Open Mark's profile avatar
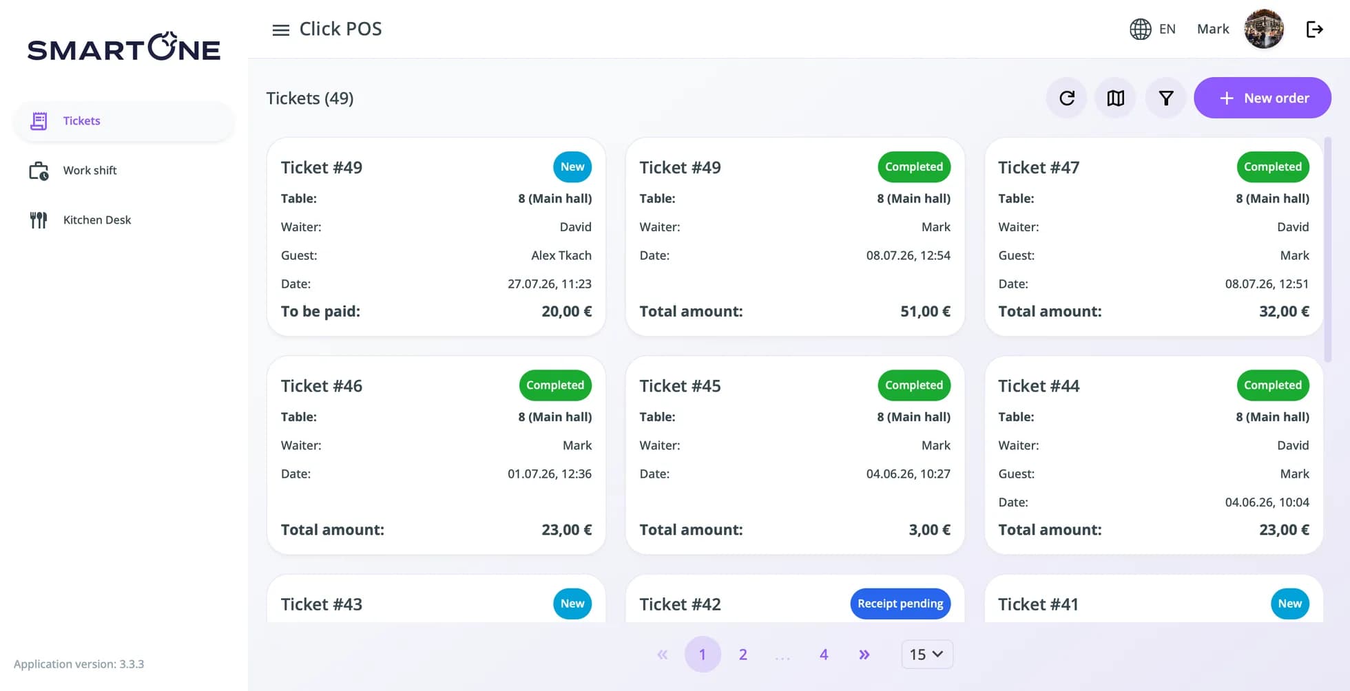This screenshot has height=691, width=1350. pyautogui.click(x=1264, y=29)
